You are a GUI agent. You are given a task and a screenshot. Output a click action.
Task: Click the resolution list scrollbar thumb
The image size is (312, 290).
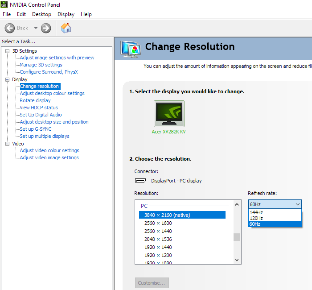(237, 237)
